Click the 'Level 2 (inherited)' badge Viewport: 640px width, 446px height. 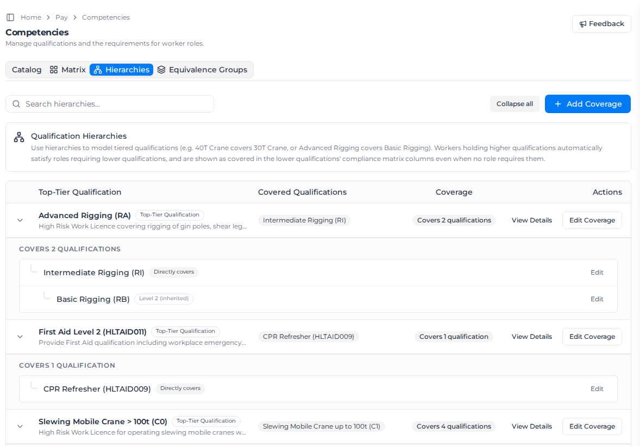point(164,299)
